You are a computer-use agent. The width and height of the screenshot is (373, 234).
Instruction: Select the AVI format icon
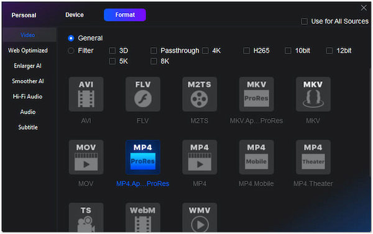click(86, 94)
